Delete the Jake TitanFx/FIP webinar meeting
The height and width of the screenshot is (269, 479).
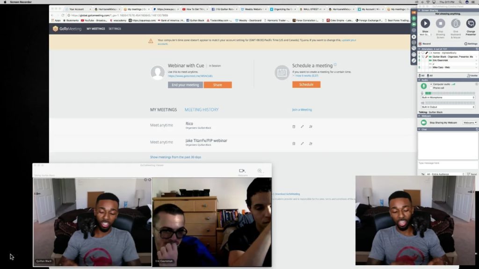[x=294, y=143]
